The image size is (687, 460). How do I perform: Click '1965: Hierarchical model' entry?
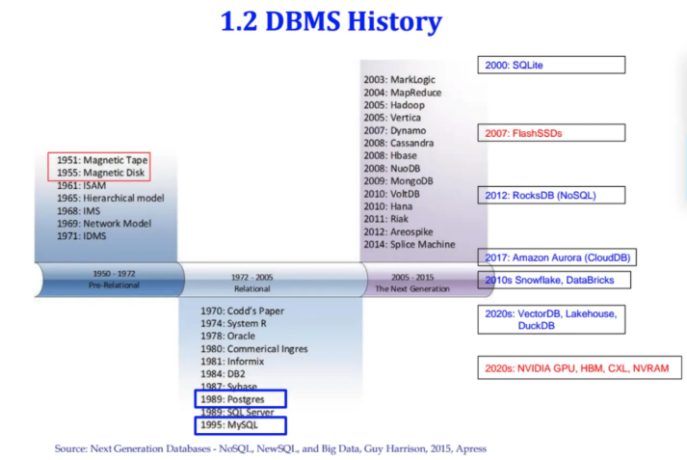click(111, 199)
